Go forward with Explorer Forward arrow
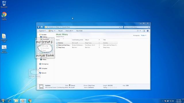This screenshot has width=184, height=103. (x=42, y=27)
